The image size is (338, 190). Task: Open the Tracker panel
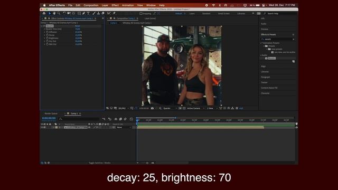point(264,82)
